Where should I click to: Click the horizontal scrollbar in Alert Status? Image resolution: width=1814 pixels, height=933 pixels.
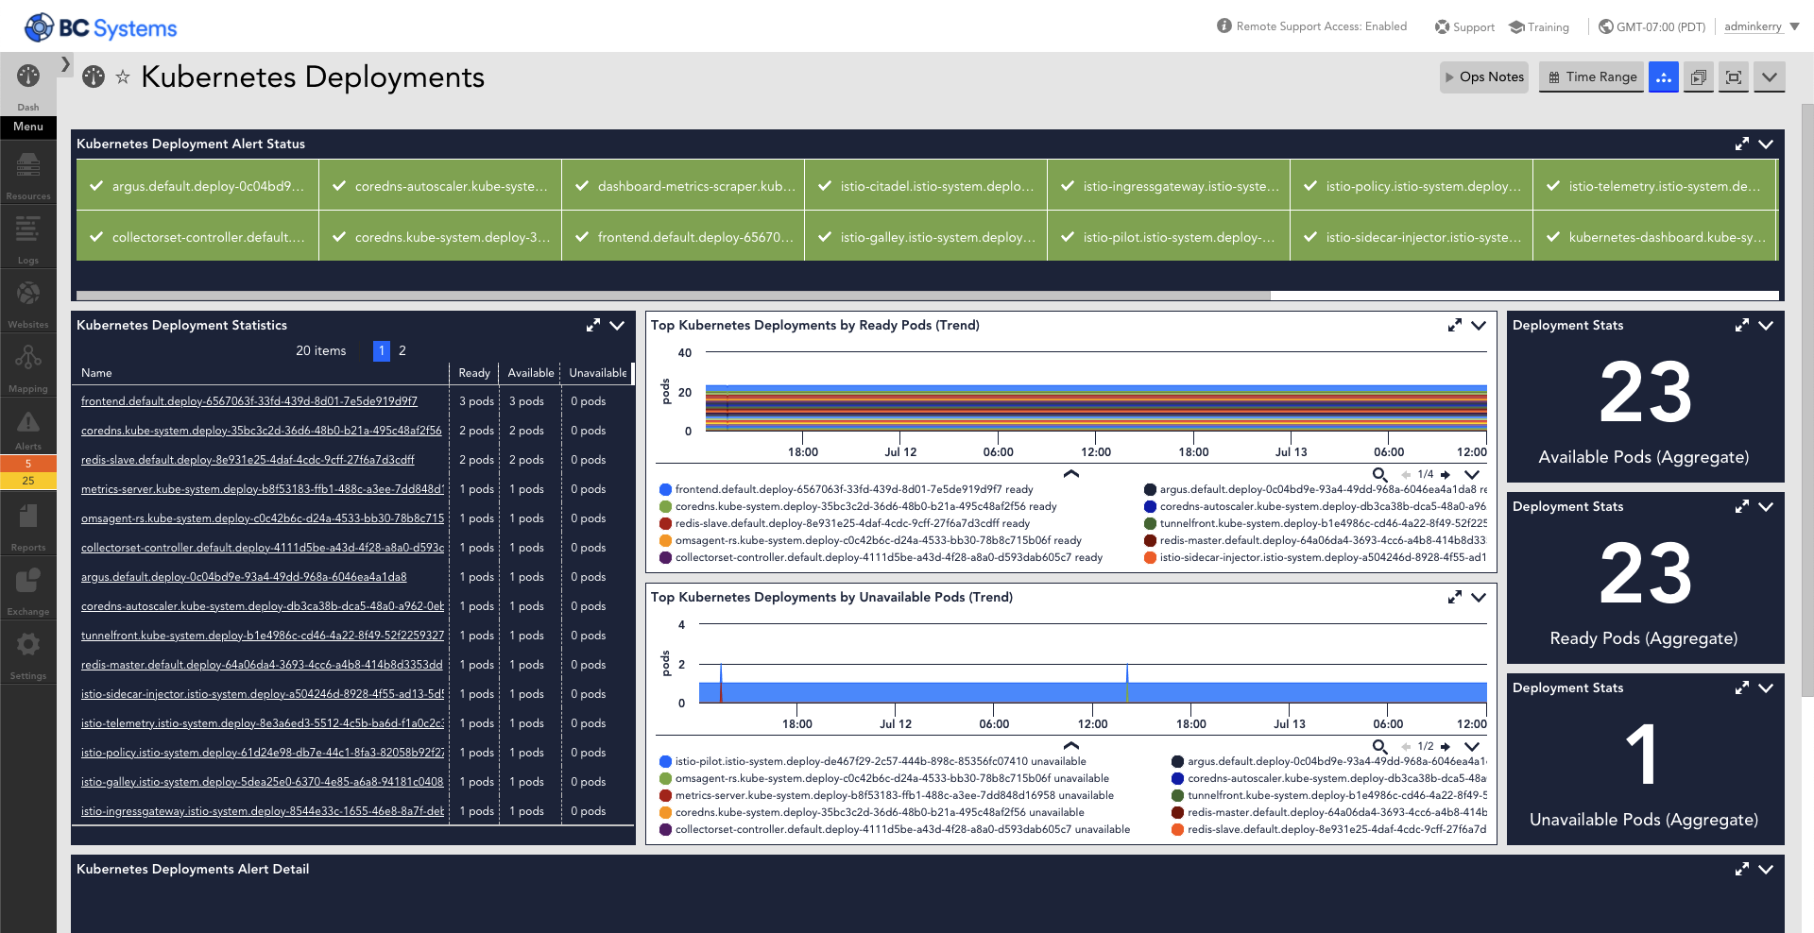pos(674,296)
